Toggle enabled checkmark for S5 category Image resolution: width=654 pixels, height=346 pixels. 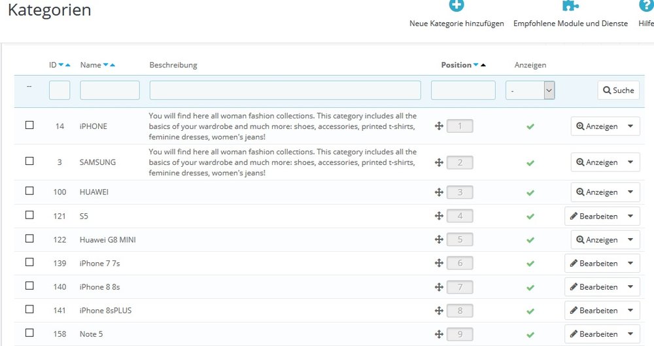[530, 216]
